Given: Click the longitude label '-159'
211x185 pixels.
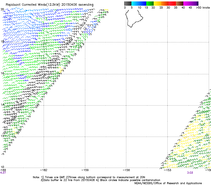Looking at the screenshot, I should tap(85, 170).
